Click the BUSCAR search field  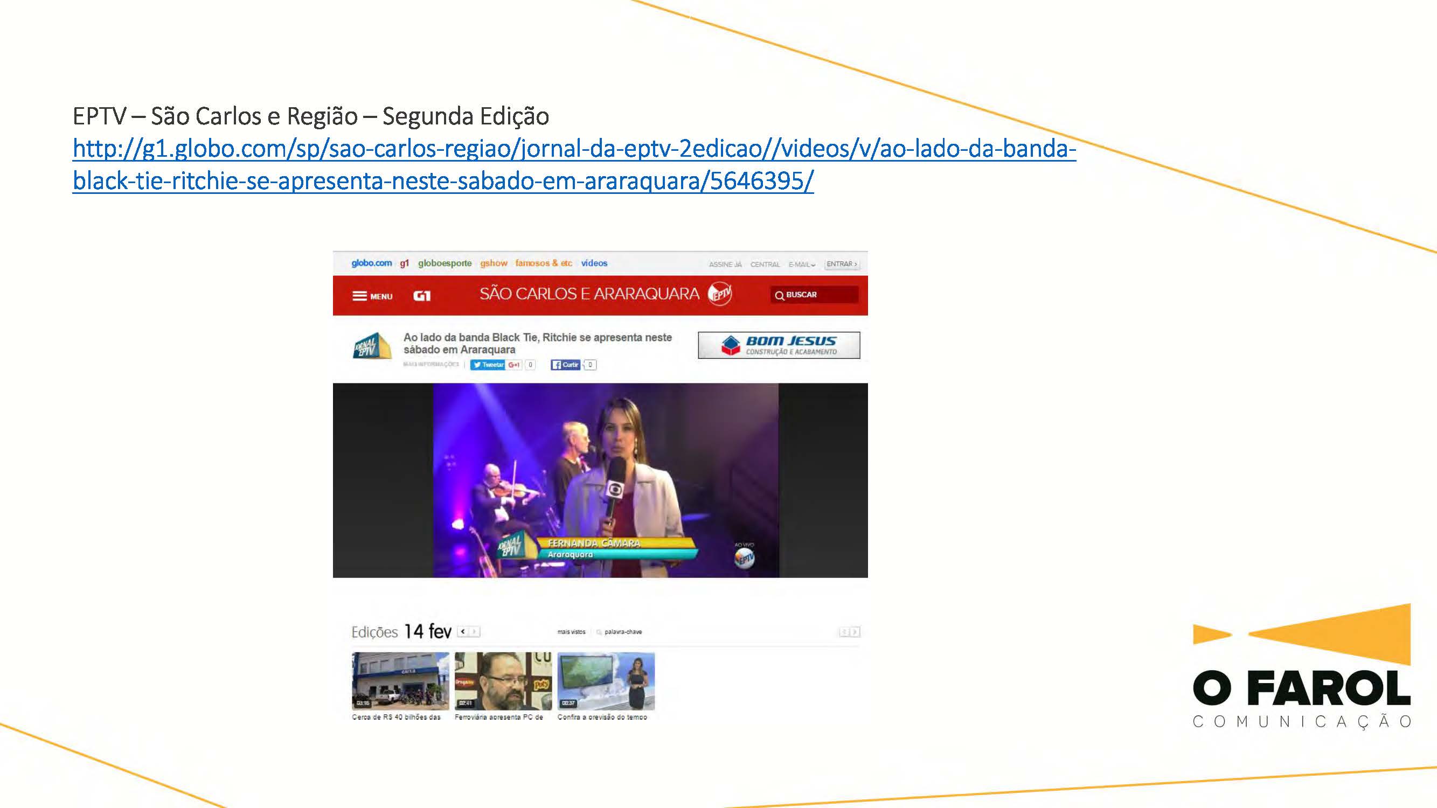click(x=815, y=295)
